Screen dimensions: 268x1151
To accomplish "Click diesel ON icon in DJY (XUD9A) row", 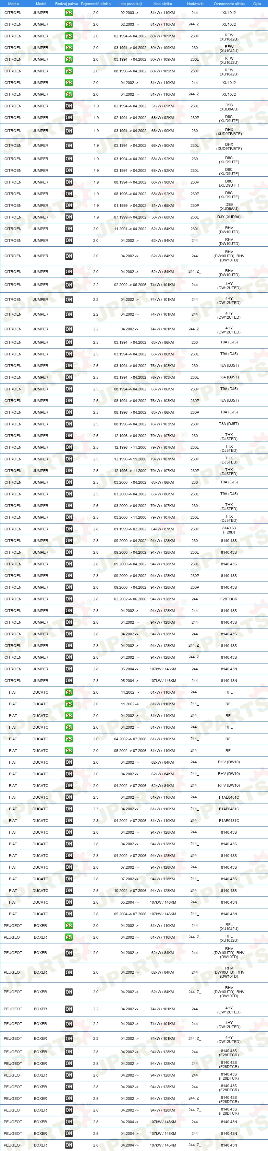I will (x=69, y=217).
